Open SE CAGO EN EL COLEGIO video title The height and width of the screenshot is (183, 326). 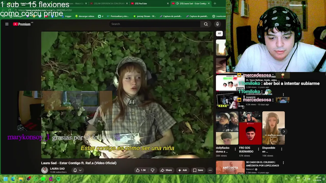(262, 164)
